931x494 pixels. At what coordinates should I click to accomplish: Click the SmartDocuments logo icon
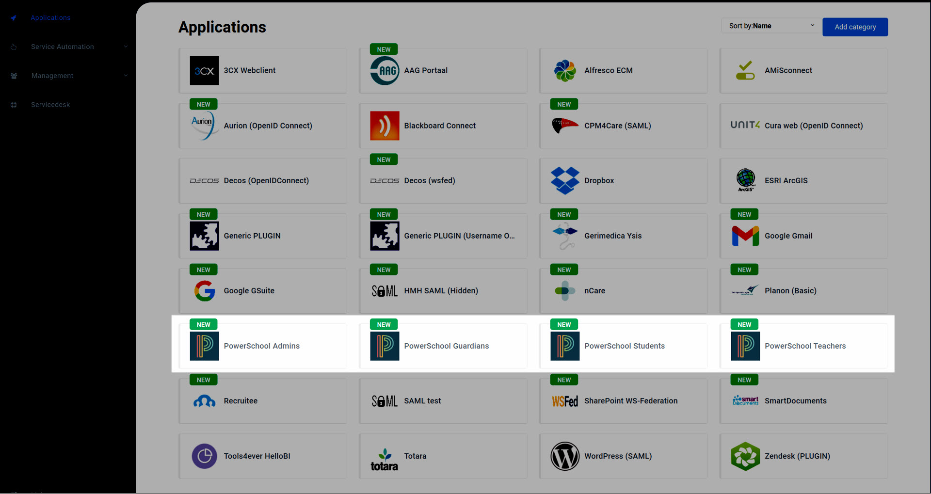click(745, 400)
